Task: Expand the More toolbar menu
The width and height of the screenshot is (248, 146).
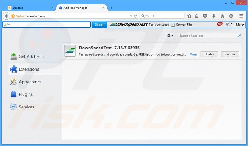Action: (240, 25)
